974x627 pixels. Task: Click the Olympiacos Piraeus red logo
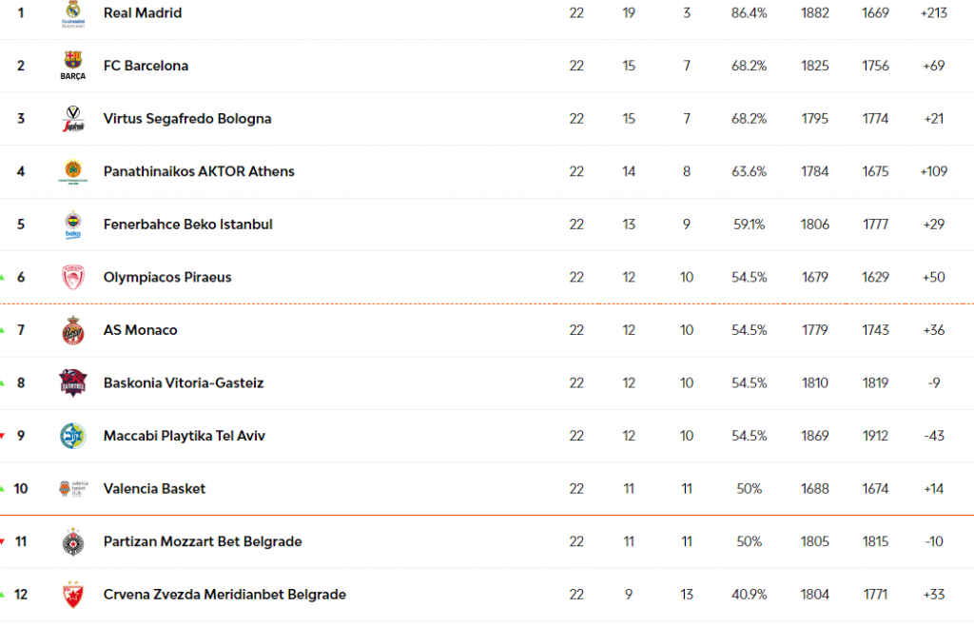(73, 277)
